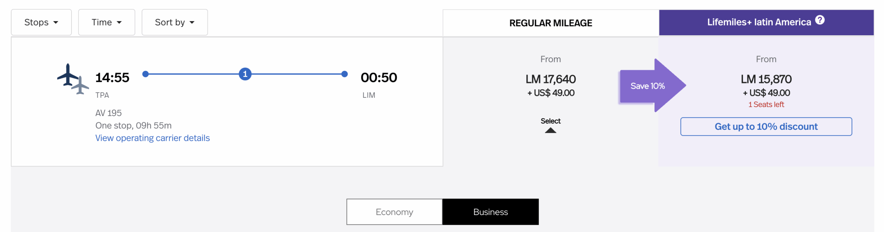Click the departure point dot on route line
Viewport: 884px width, 232px height.
pyautogui.click(x=145, y=74)
